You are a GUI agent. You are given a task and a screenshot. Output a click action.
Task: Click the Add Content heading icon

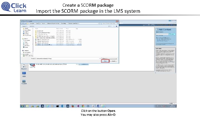pyautogui.click(x=157, y=29)
